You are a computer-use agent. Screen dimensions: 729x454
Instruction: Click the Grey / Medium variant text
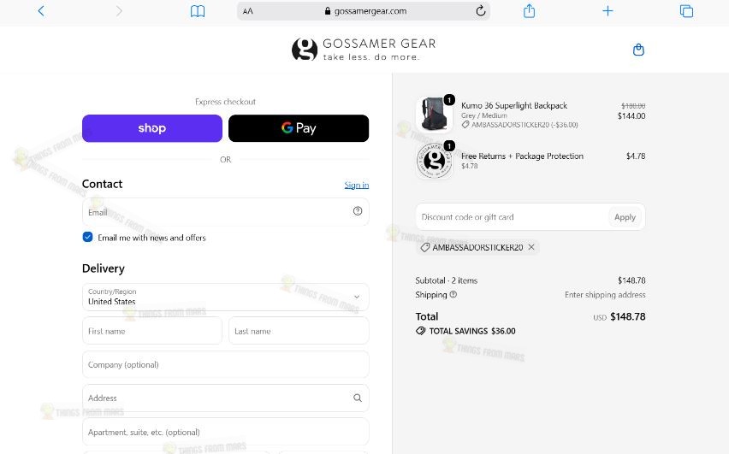[484, 115]
